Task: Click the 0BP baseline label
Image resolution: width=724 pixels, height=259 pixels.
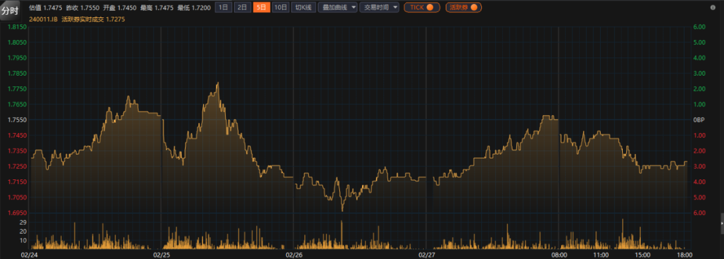Action: (699, 120)
